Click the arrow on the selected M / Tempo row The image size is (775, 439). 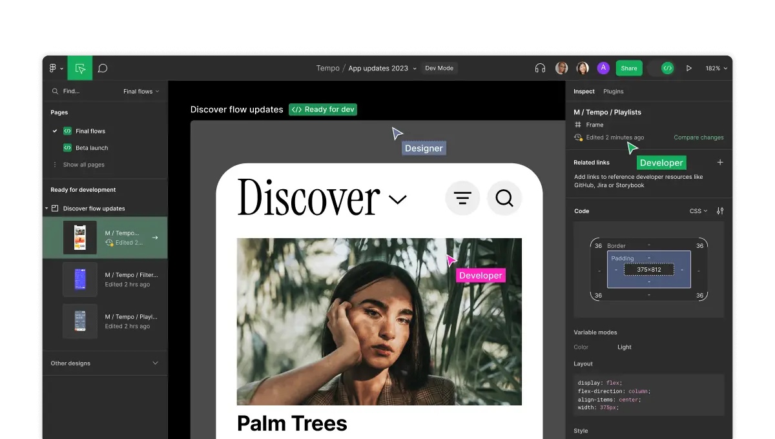tap(155, 238)
